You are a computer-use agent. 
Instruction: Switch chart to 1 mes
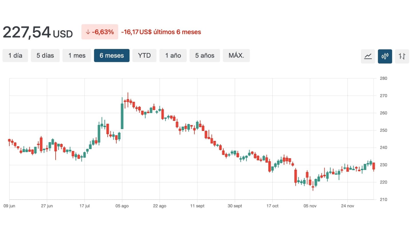(77, 56)
